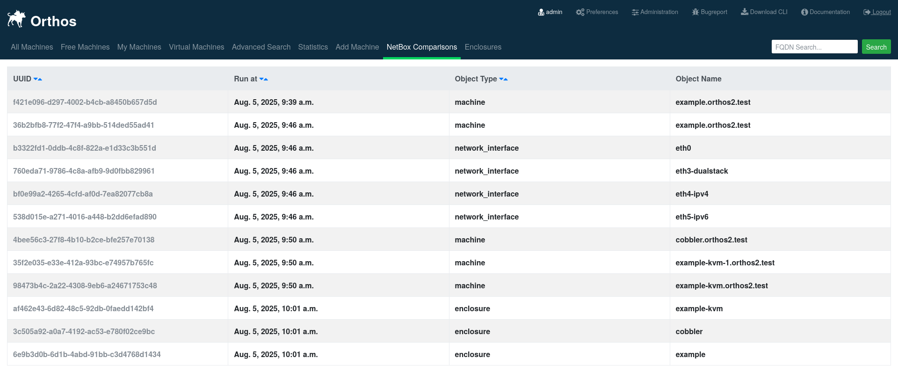Focus the FQDN Search input field

(814, 47)
